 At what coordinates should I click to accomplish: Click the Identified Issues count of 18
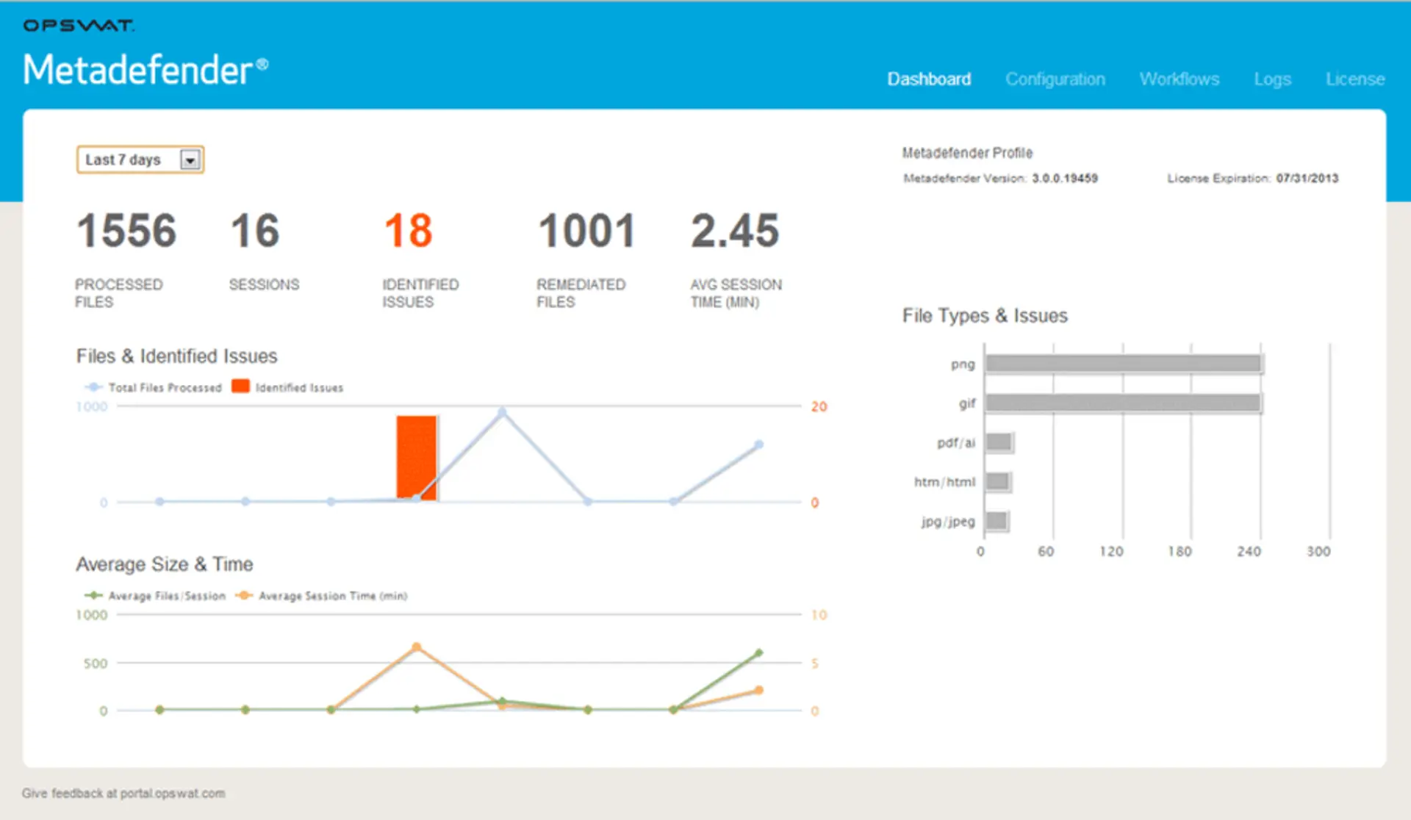click(409, 231)
